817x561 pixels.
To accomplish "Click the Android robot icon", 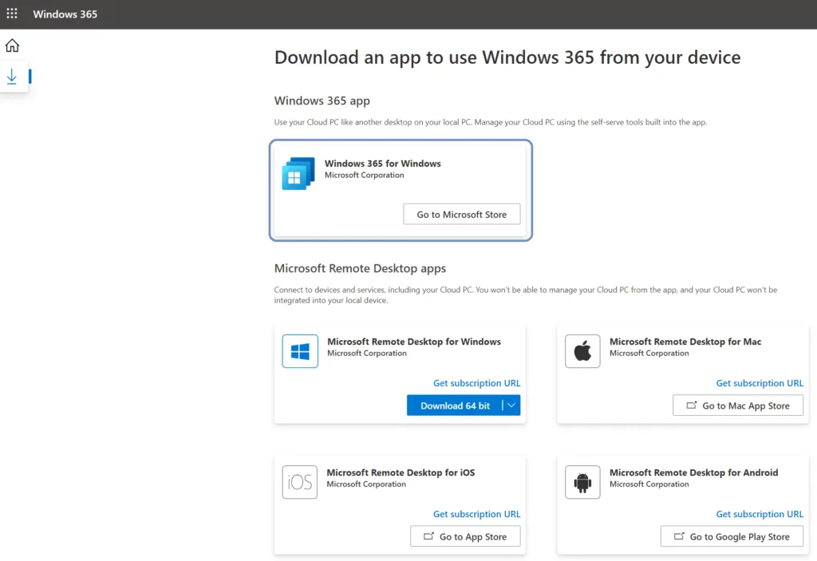I will click(582, 482).
